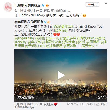Image resolution: width=110 pixels, height=110 pixels.
Task: Open @李治廷 profile mention
Action: [61, 30]
